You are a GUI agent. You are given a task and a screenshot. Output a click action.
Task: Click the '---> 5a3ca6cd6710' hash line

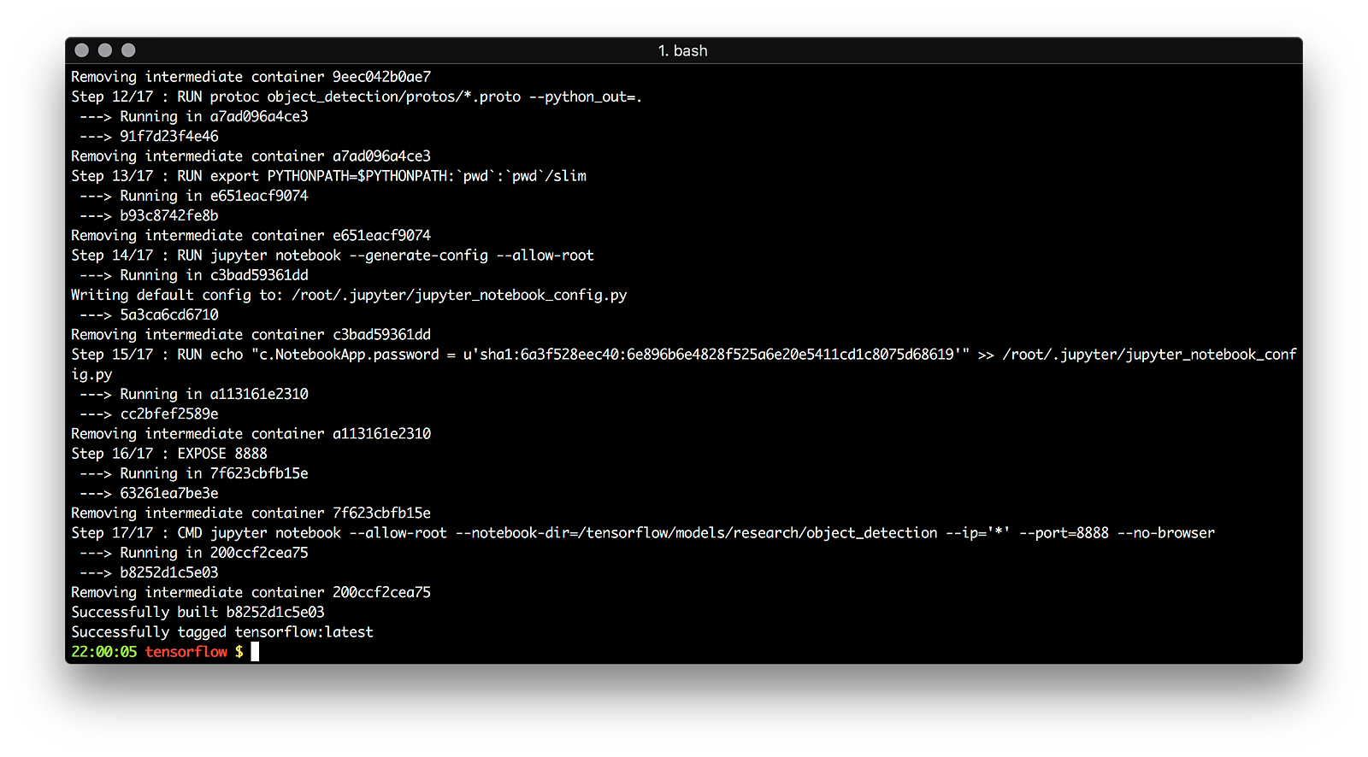pyautogui.click(x=149, y=315)
